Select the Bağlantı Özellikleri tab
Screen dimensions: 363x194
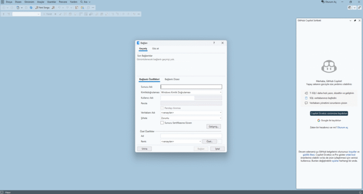[x=149, y=79]
